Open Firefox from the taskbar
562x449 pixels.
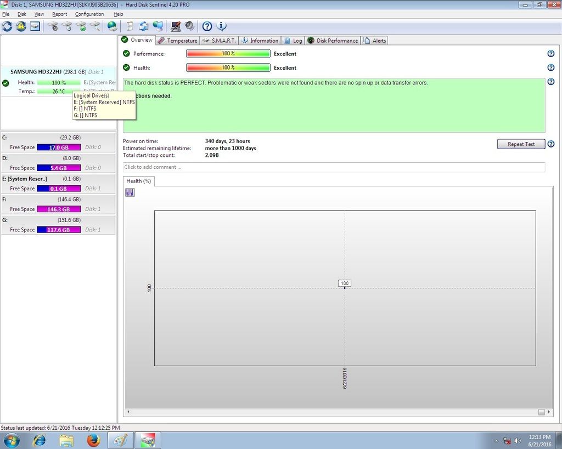(x=93, y=440)
